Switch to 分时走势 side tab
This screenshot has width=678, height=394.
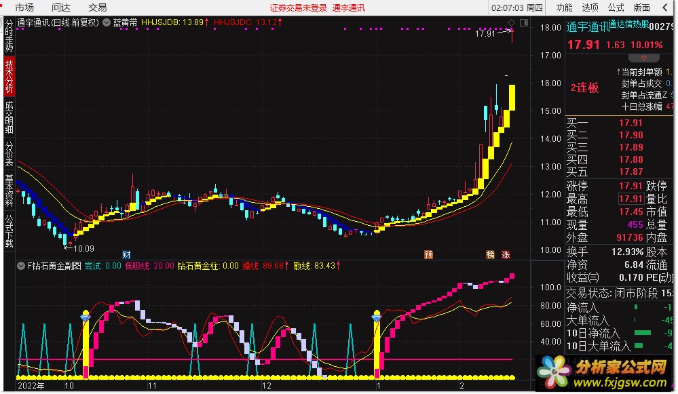(x=9, y=36)
